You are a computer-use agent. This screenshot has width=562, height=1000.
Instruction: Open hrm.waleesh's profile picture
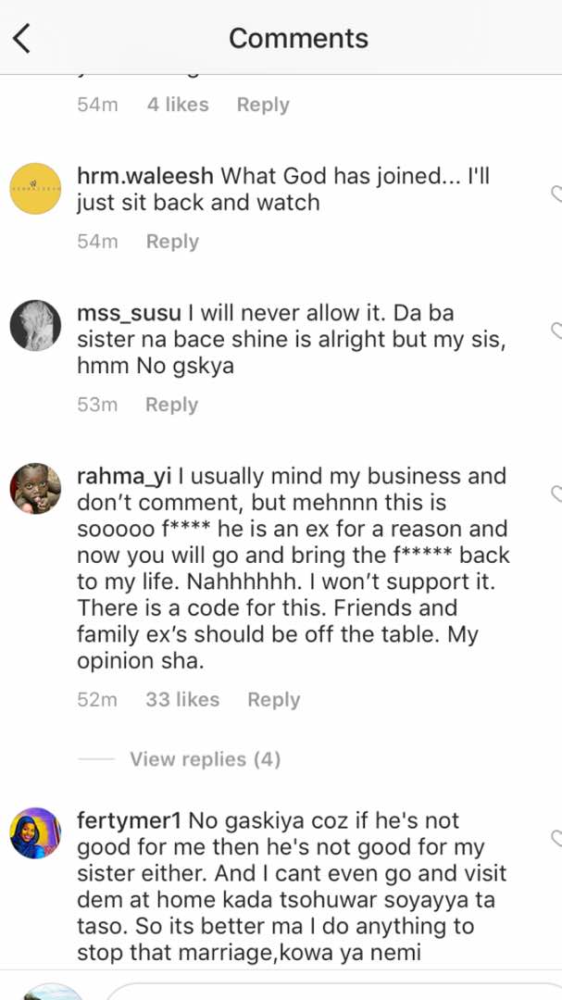pyautogui.click(x=35, y=189)
